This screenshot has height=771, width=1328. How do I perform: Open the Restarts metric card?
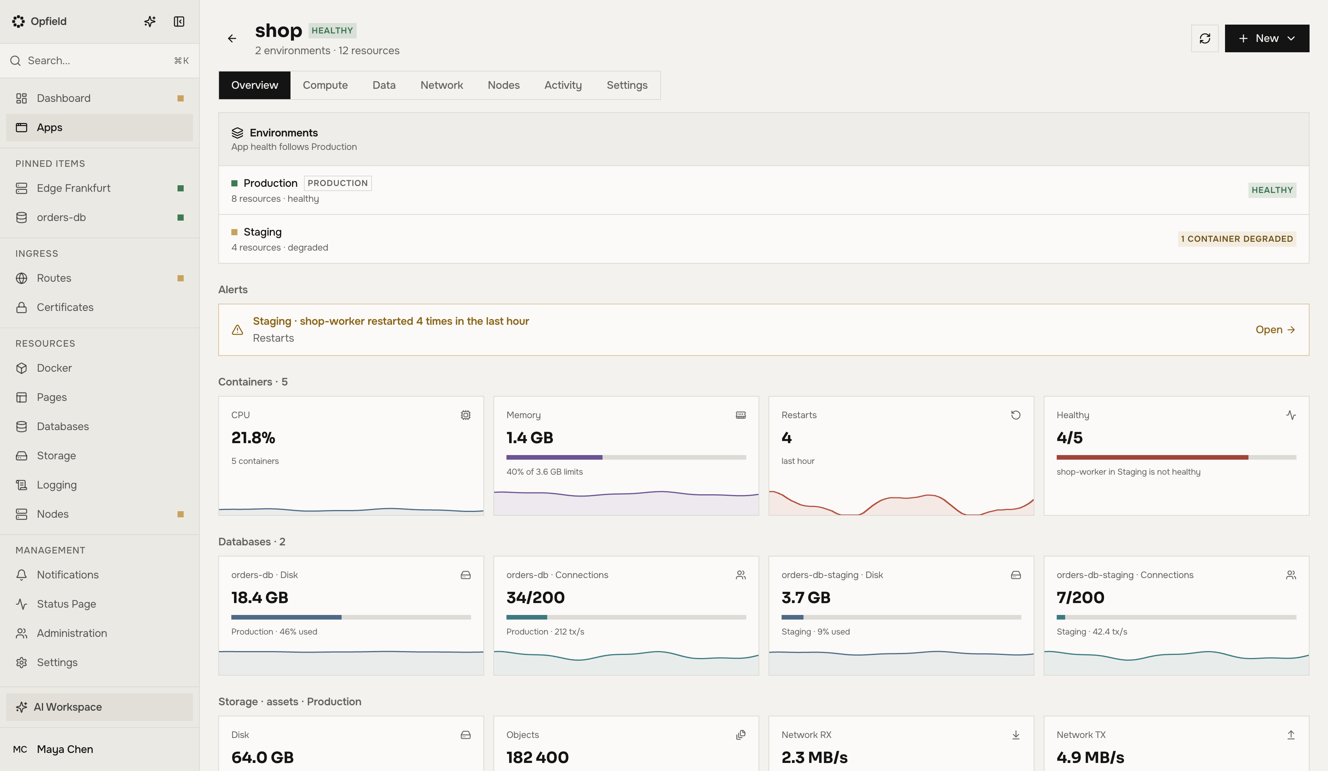pos(901,456)
